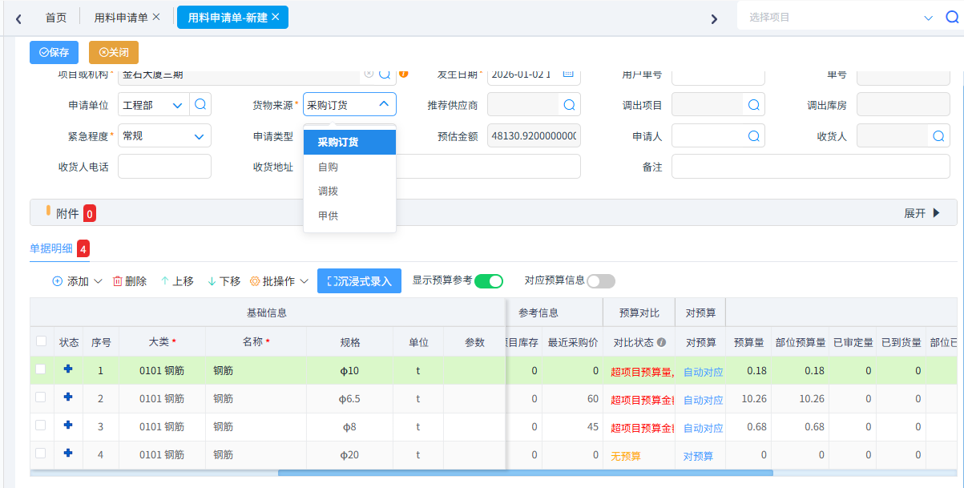Click calendar icon in 发生日期 field
Viewport: 964px width, 488px height.
coord(568,74)
